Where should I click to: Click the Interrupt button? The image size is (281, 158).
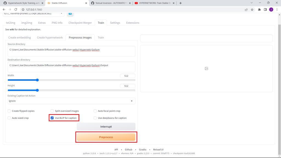(x=106, y=127)
